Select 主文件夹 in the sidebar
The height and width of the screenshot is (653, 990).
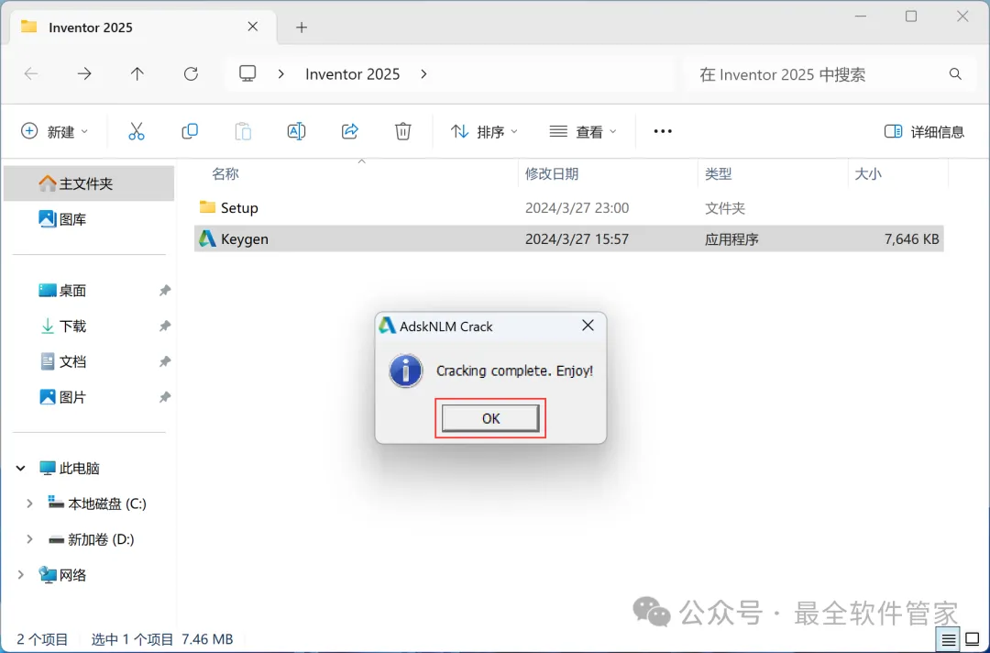[88, 183]
